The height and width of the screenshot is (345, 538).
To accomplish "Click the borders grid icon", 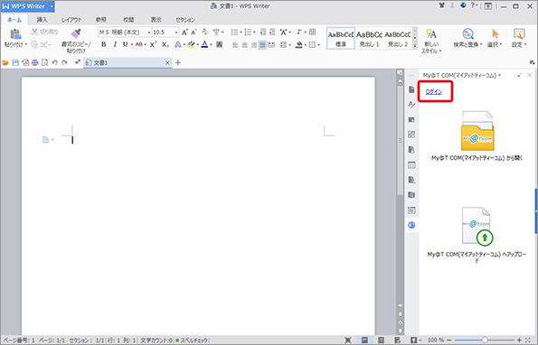I will [312, 44].
